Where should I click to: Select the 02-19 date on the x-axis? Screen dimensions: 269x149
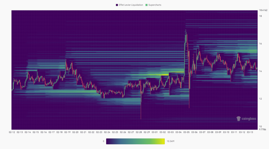68,132
